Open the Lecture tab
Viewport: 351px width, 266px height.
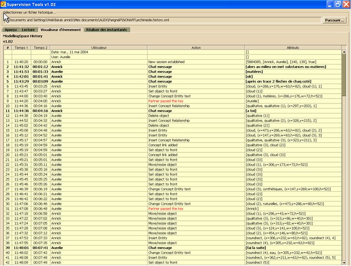point(28,30)
